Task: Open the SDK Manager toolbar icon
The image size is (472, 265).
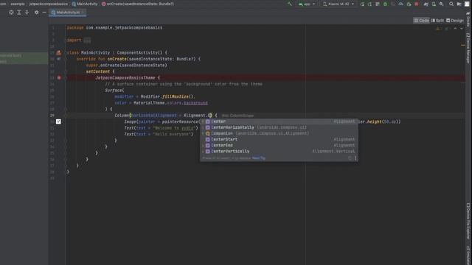Action: [x=441, y=4]
